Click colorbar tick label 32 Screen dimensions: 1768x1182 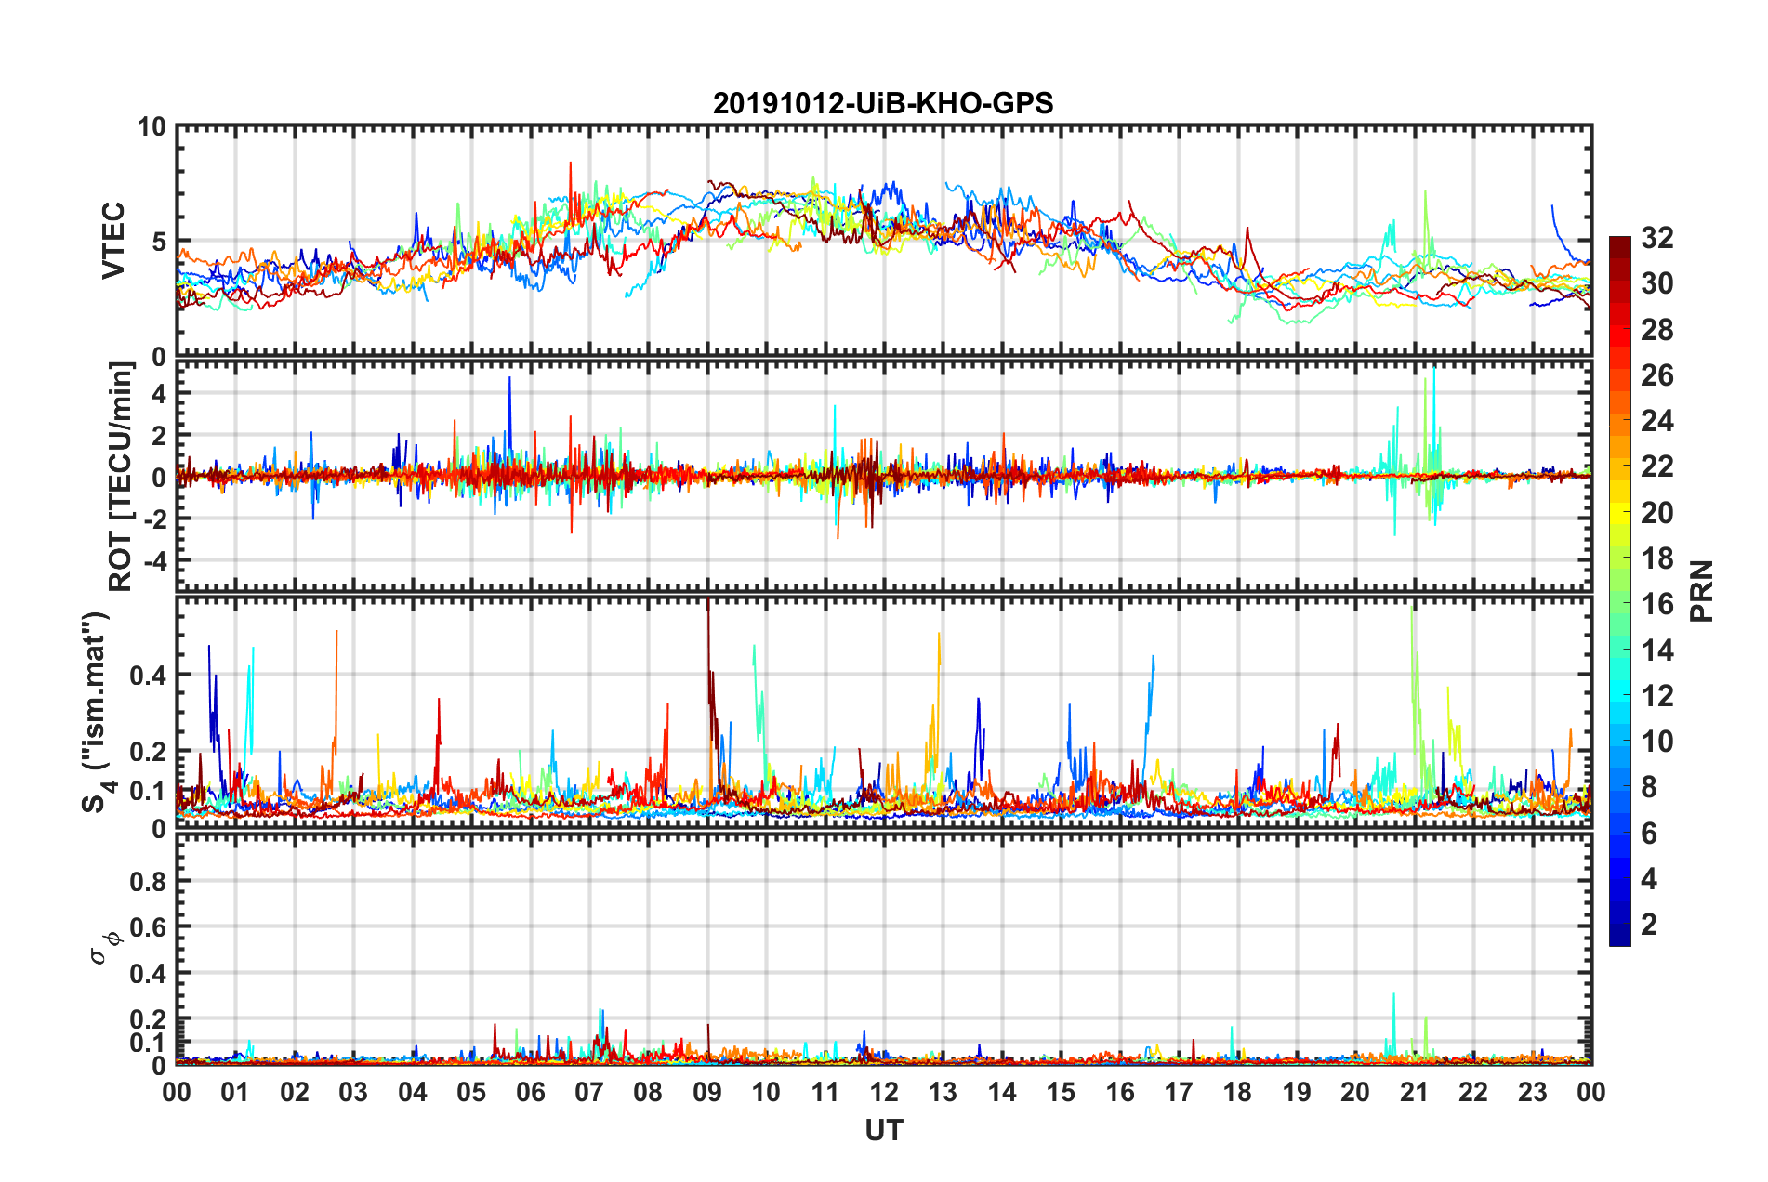[1656, 238]
